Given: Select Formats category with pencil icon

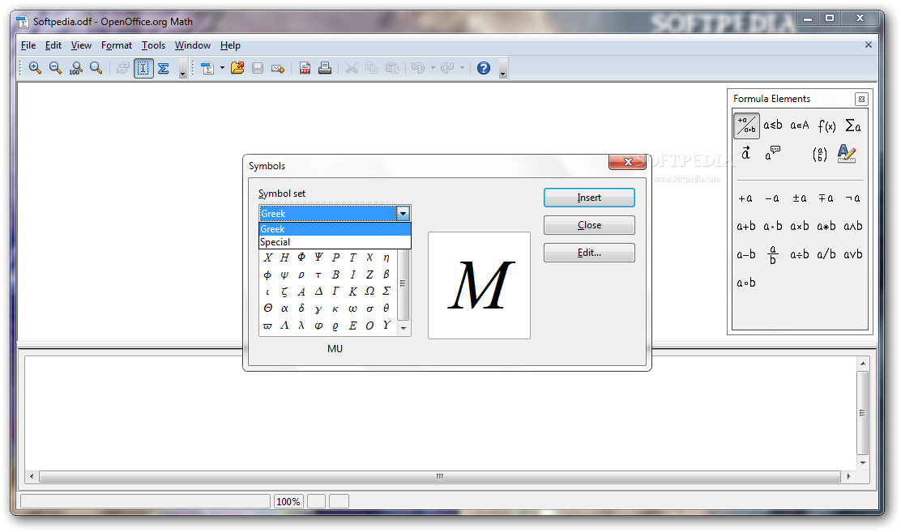Looking at the screenshot, I should pos(847,153).
